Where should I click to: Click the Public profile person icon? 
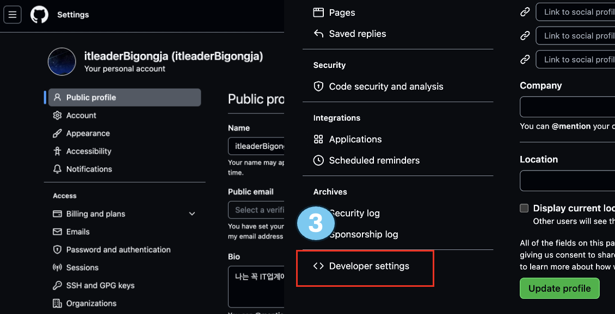pos(57,97)
